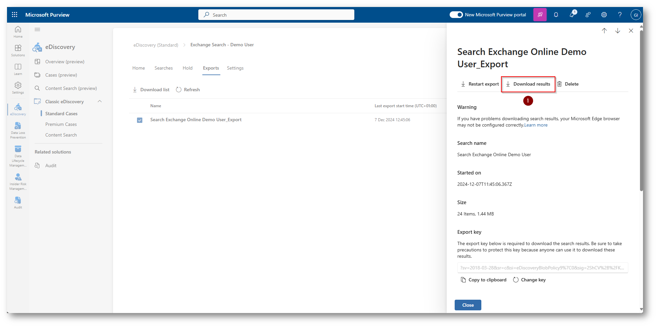Viewport: 657px width, 327px height.
Task: Click the help question mark icon
Action: [x=620, y=15]
